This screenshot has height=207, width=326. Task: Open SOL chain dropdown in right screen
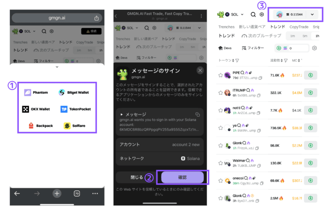[x=234, y=14]
